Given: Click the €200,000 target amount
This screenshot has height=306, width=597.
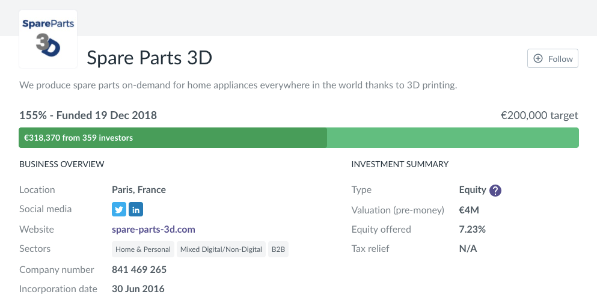Looking at the screenshot, I should (539, 115).
